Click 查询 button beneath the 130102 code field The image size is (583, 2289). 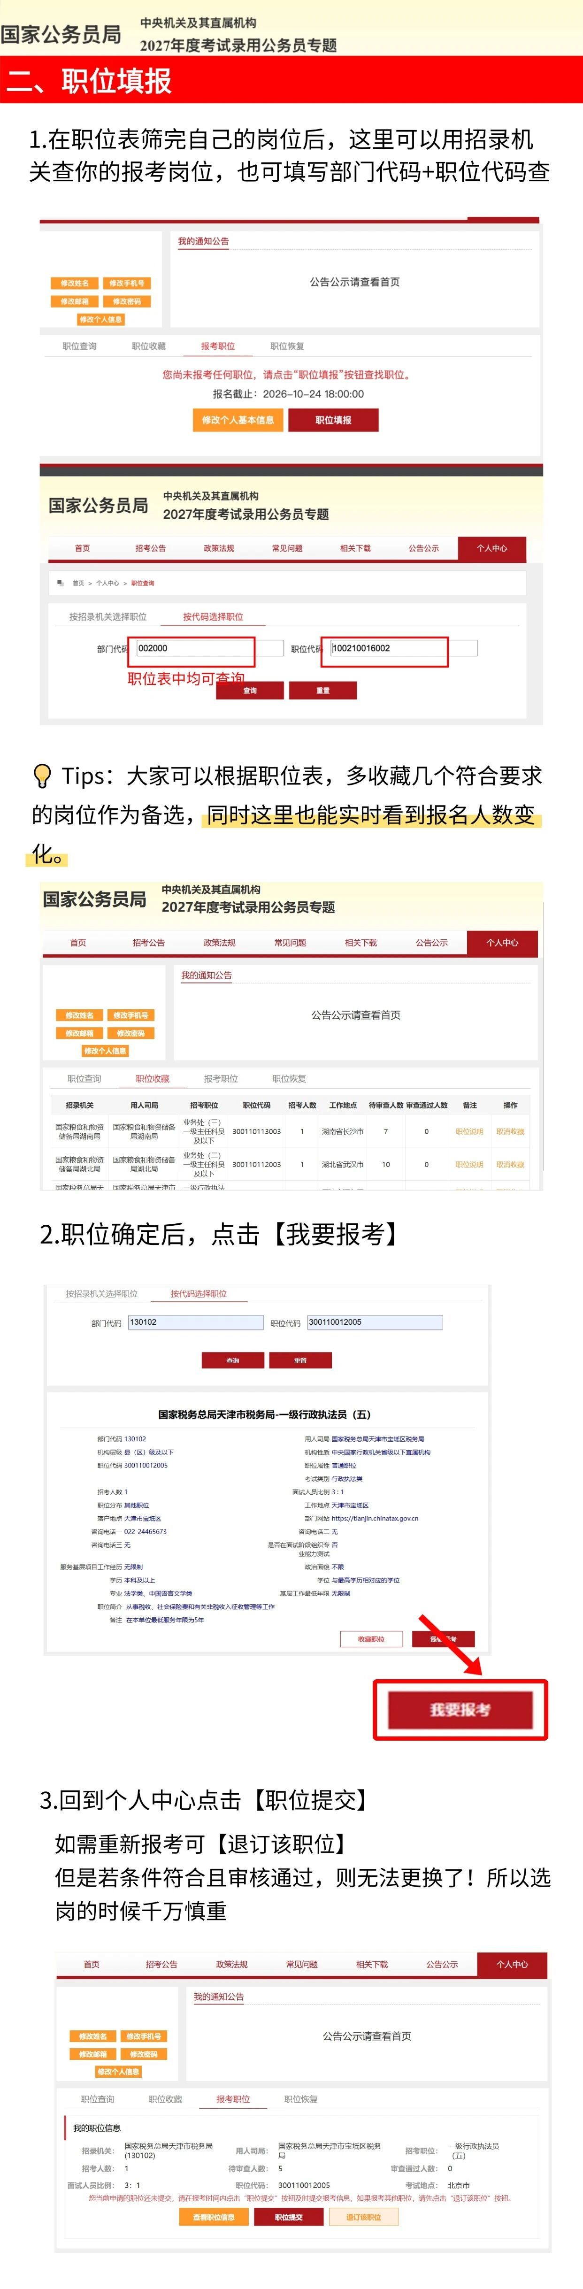(x=233, y=1360)
